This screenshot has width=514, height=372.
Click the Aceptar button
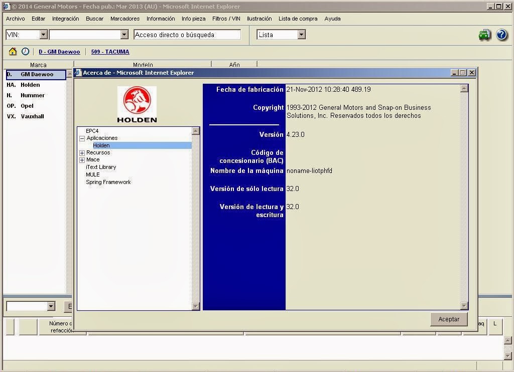click(x=449, y=319)
